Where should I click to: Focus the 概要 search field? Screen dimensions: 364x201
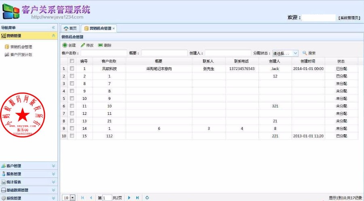pos(164,53)
